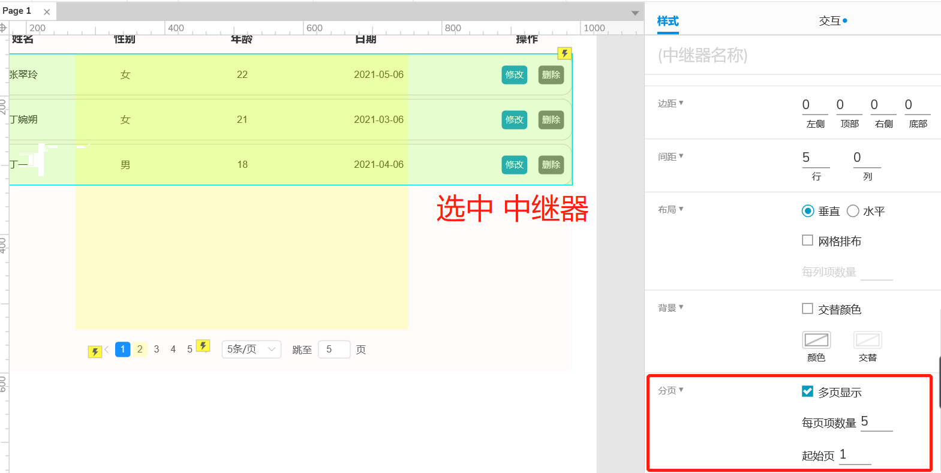Open the page list dropdown arrow above the canvas
Viewport: 941px width, 473px height.
[x=635, y=13]
